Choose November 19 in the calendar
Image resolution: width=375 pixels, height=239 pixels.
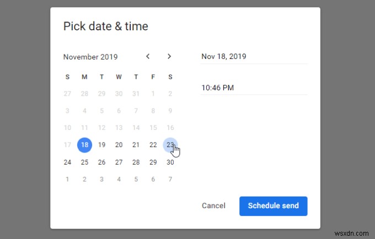[x=101, y=145]
